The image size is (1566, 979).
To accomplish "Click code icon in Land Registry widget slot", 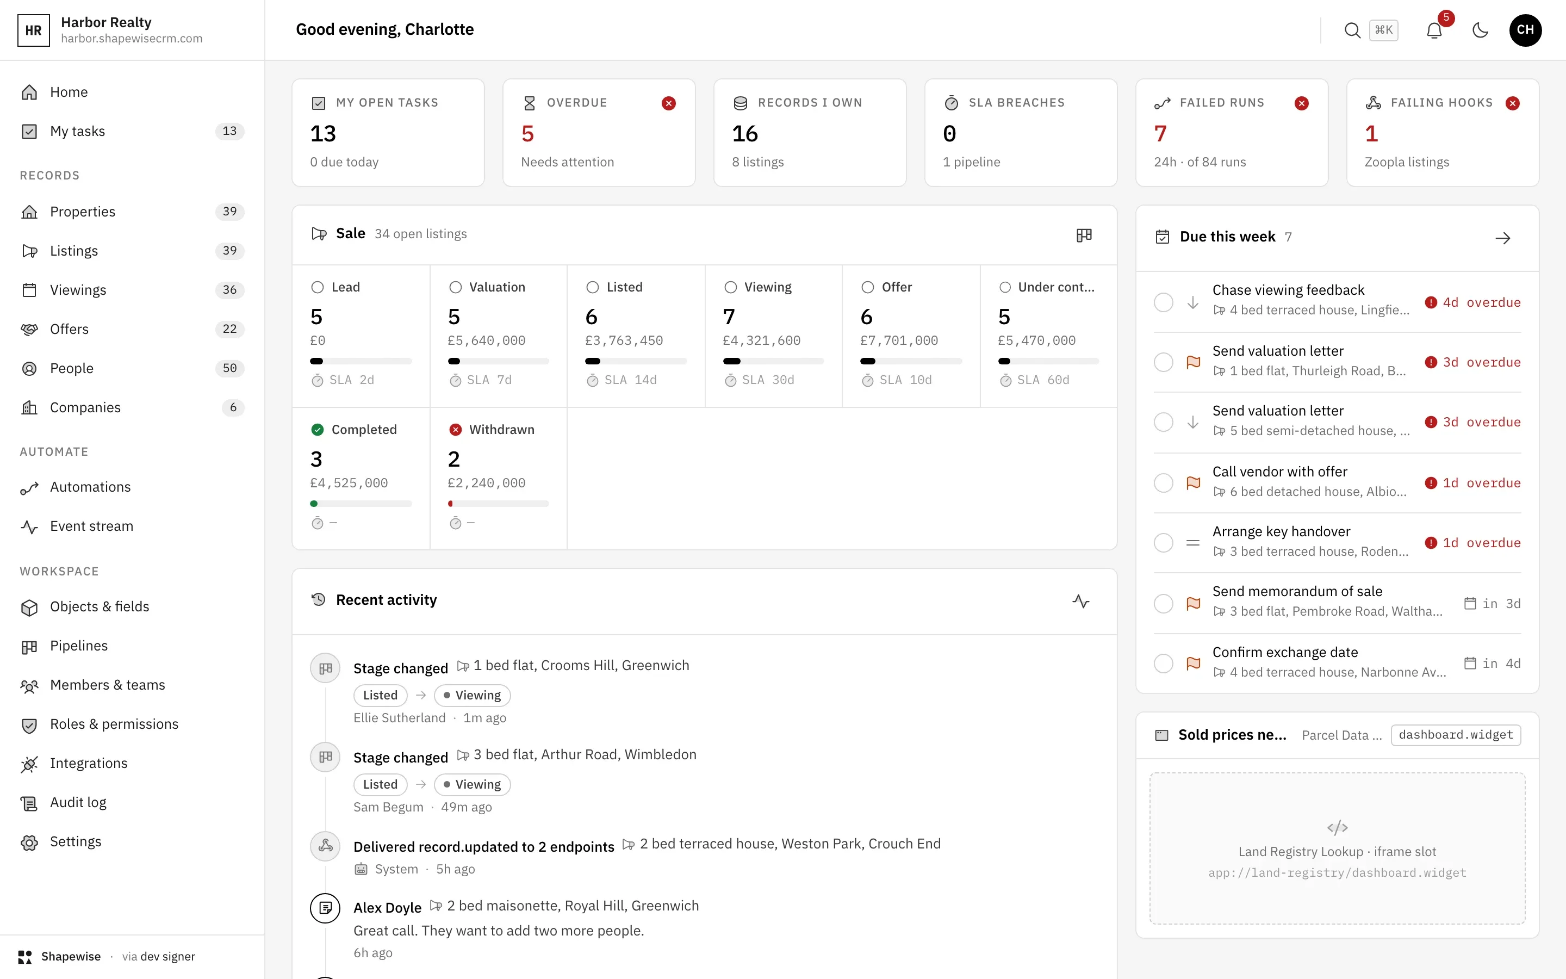I will click(1337, 827).
